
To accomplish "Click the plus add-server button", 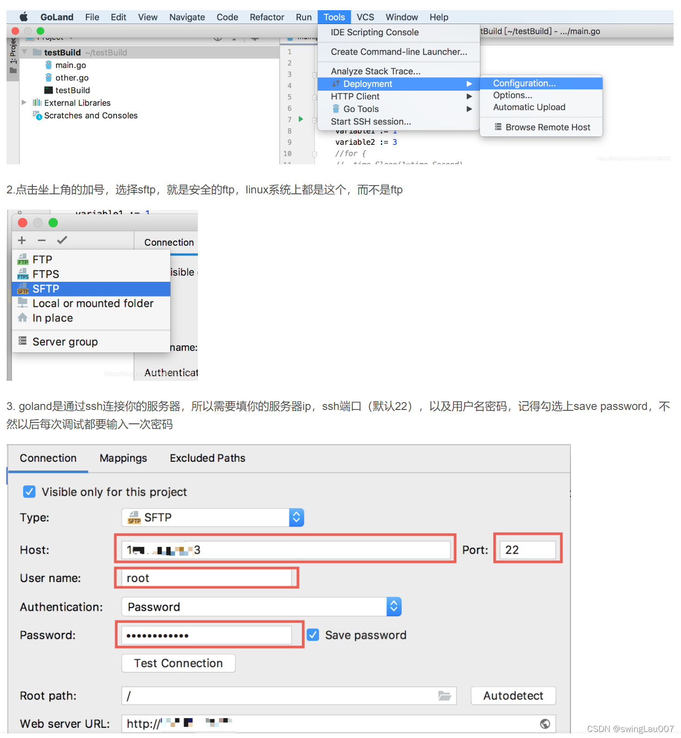I will point(22,240).
